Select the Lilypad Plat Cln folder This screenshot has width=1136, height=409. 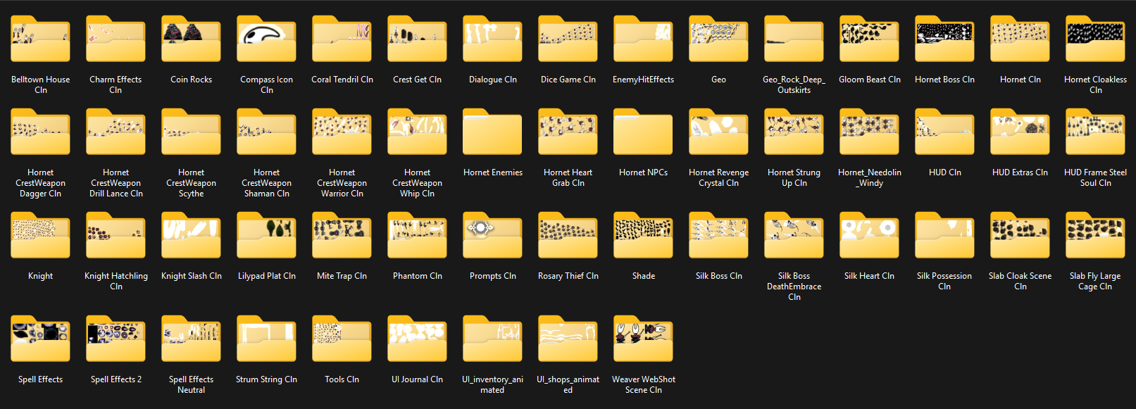point(266,235)
